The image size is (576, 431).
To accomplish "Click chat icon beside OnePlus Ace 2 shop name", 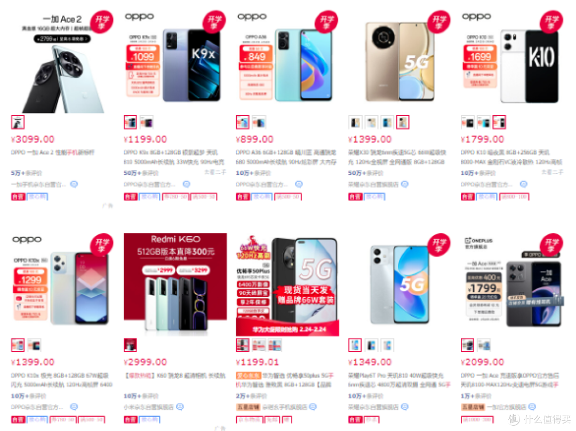I will [x=74, y=184].
